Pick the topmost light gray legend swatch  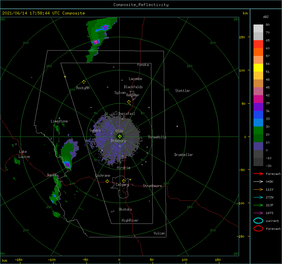pyautogui.click(x=258, y=29)
